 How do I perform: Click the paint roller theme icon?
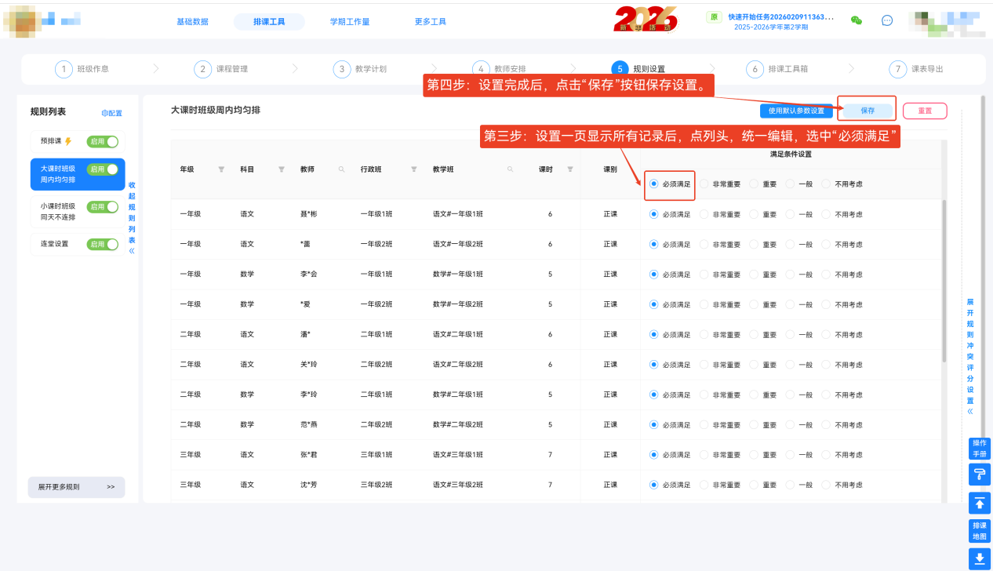click(x=980, y=475)
